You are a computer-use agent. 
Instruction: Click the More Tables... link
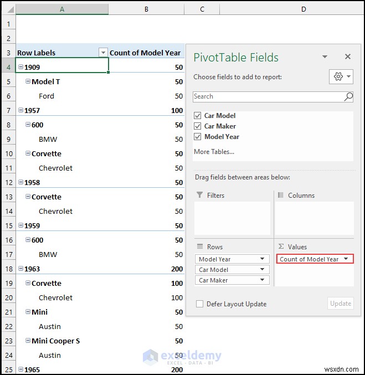pyautogui.click(x=214, y=152)
